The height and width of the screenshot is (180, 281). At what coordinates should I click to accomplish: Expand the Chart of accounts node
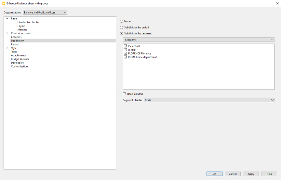[x=7, y=33]
